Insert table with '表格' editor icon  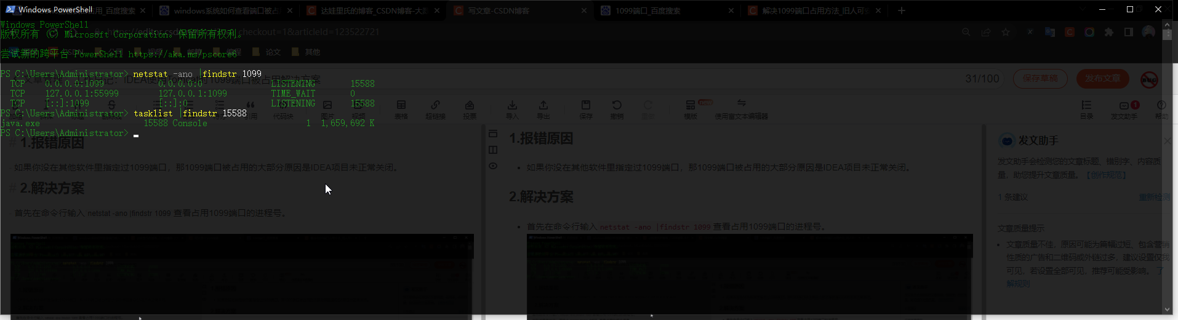point(401,110)
